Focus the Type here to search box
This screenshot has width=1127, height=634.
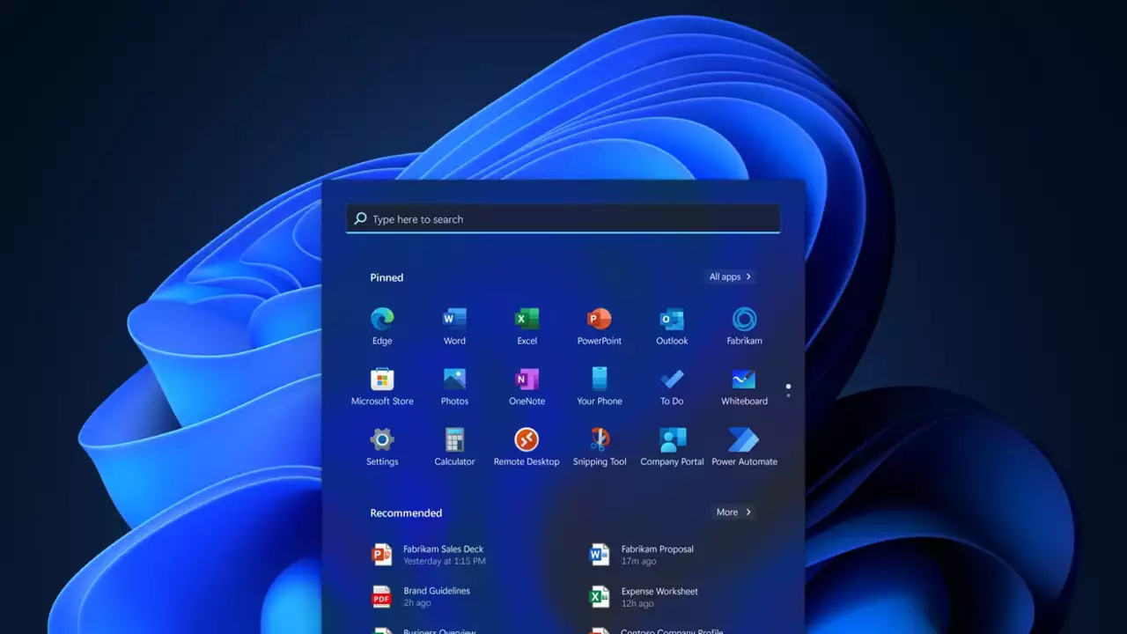click(x=563, y=219)
